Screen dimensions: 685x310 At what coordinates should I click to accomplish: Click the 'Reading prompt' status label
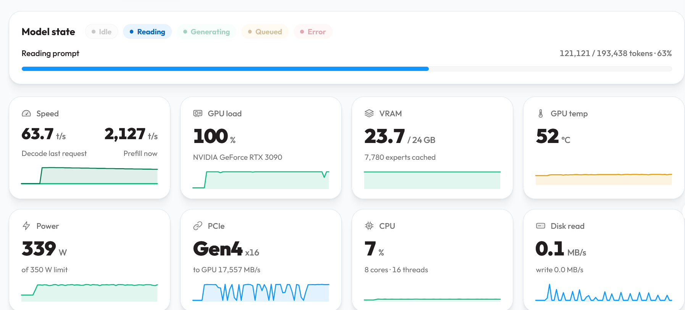coord(50,53)
